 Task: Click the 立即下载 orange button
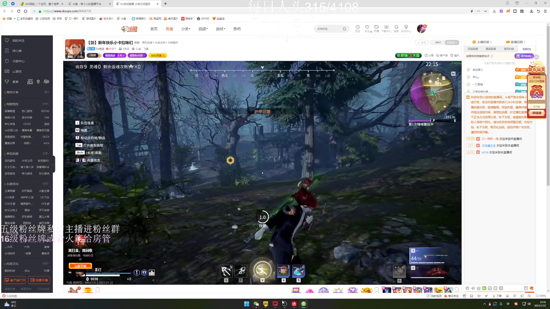point(80,266)
